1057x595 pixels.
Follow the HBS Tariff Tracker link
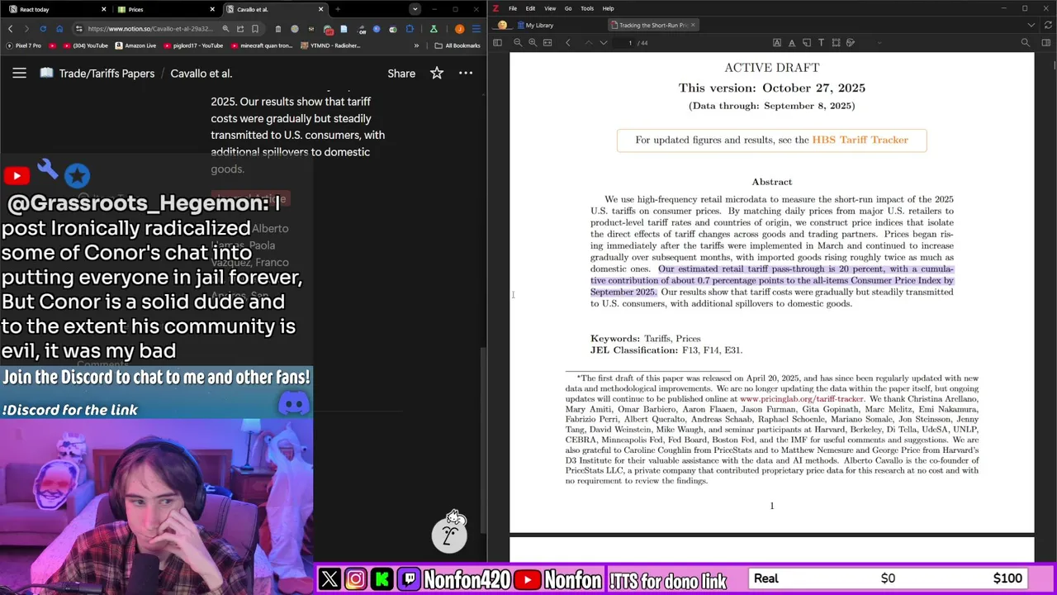[x=860, y=140]
